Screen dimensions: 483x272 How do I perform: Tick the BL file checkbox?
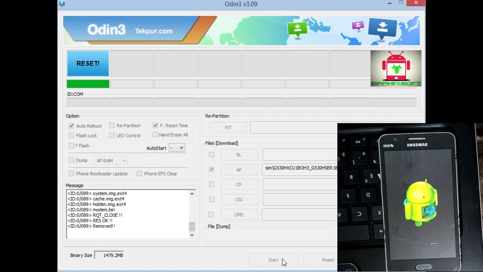[211, 155]
